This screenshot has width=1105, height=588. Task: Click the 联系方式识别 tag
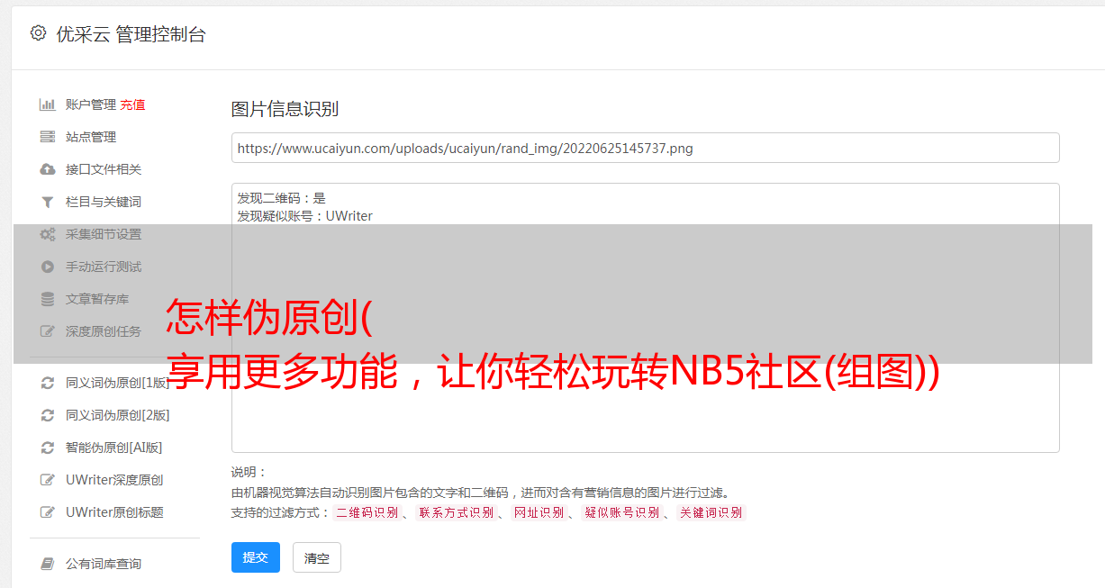(x=456, y=512)
